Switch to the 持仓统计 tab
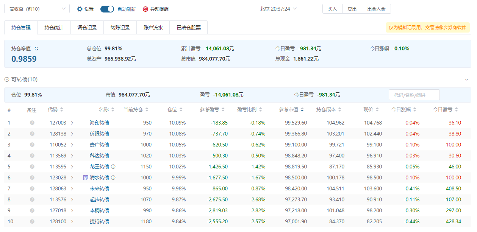 [54, 28]
